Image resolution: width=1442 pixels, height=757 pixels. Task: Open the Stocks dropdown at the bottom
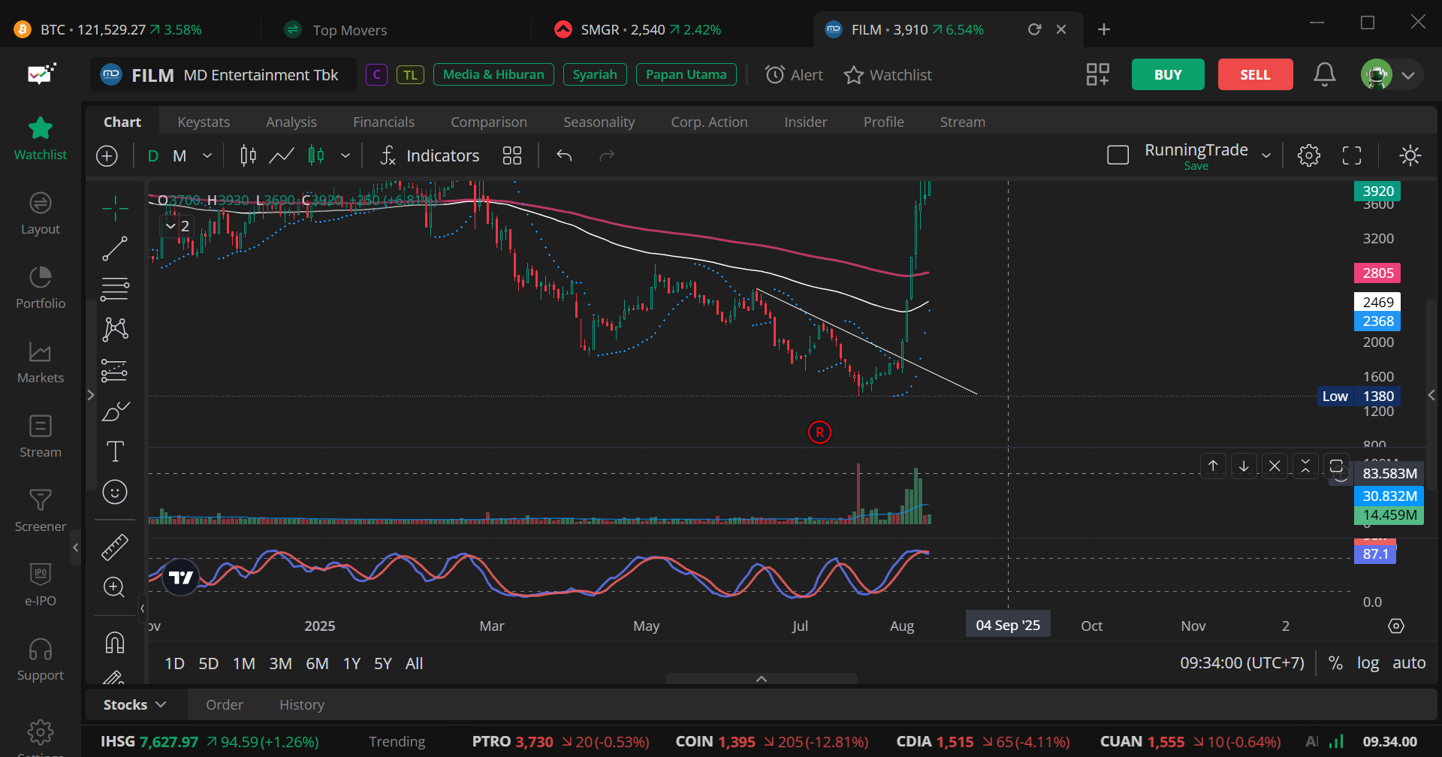tap(134, 704)
